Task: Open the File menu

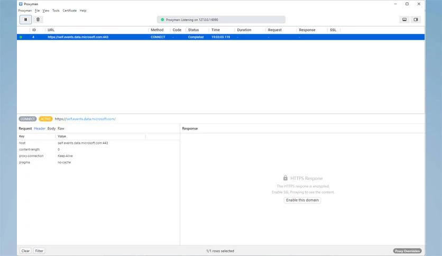Action: (x=37, y=11)
